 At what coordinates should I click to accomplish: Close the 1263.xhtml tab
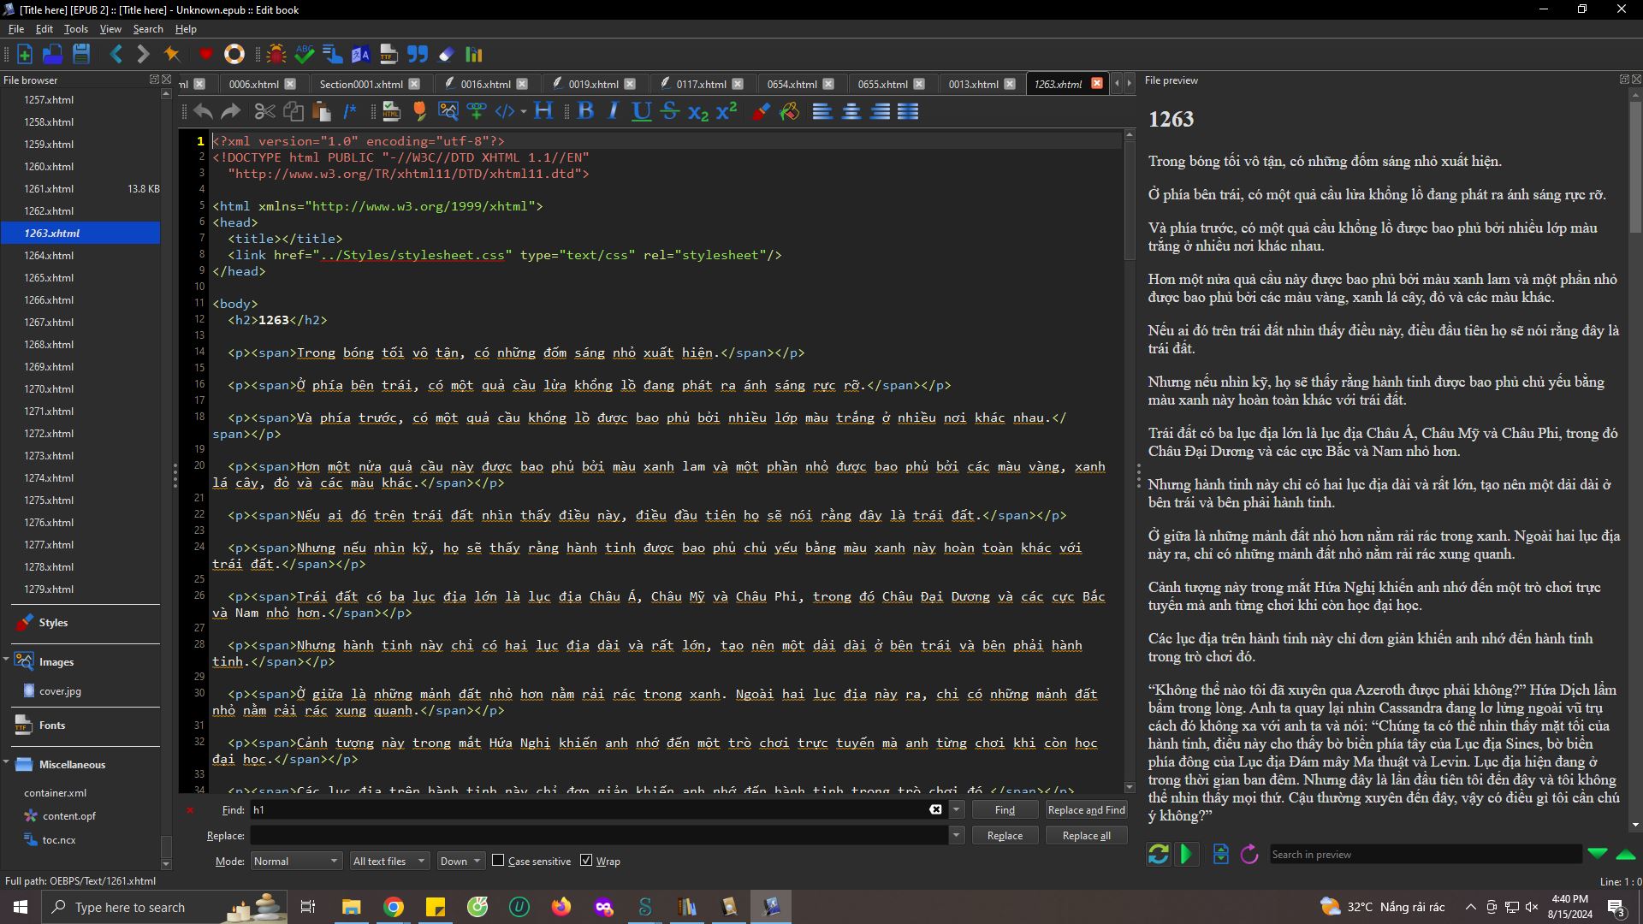[x=1097, y=83]
